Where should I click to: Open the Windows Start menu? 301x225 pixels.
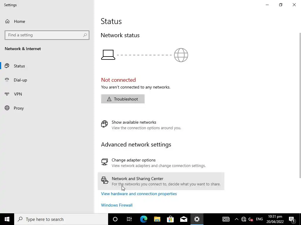click(7, 219)
